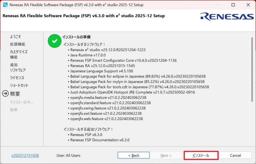
Task: Click the Renesas FSP Documentation v6.3.0 entry
Action: click(x=100, y=140)
